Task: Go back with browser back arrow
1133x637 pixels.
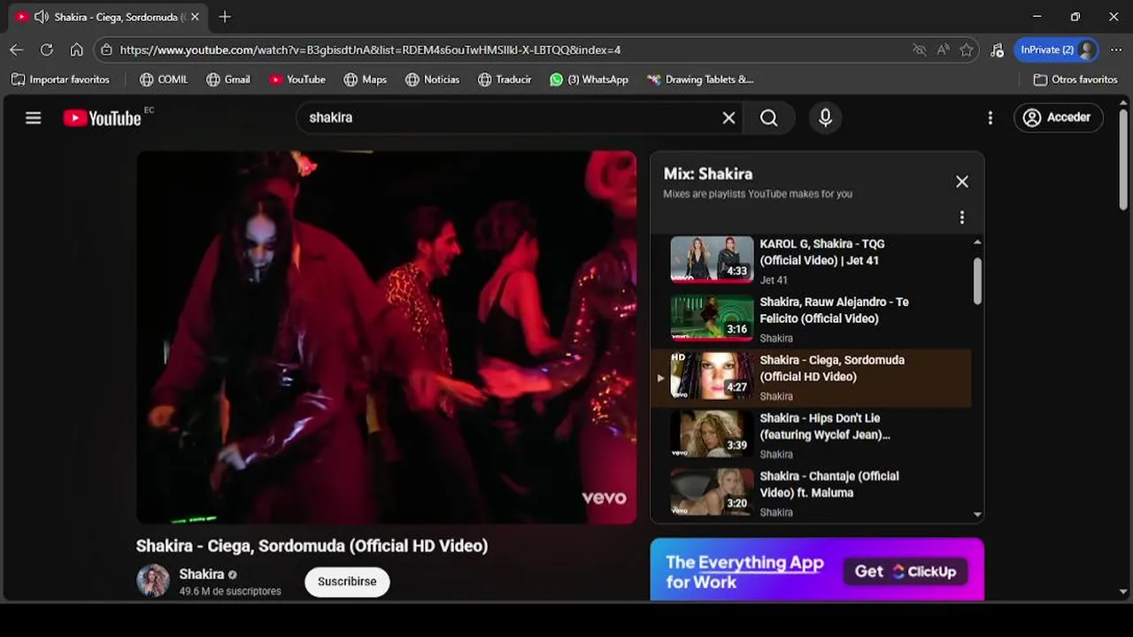Action: point(16,50)
